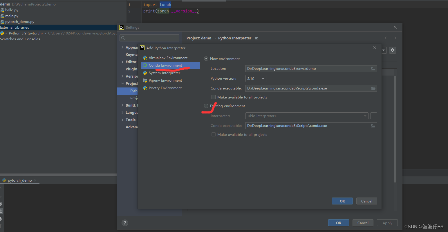Select the Existing environment radio button
The height and width of the screenshot is (232, 448).
[206, 106]
